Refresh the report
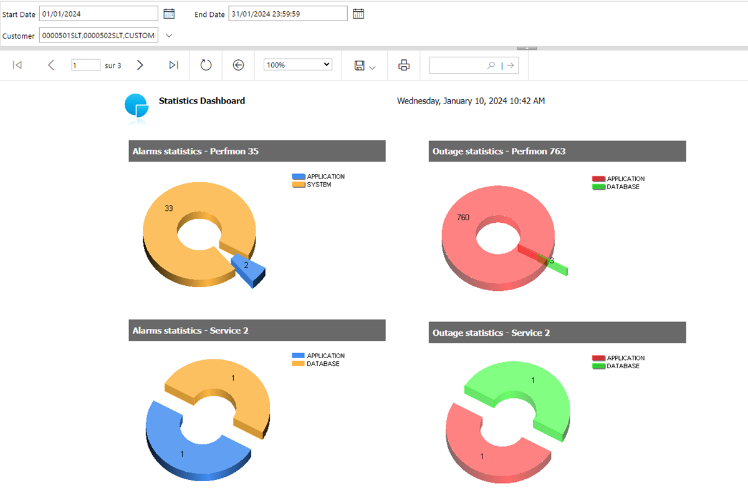The height and width of the screenshot is (493, 748). click(x=206, y=65)
